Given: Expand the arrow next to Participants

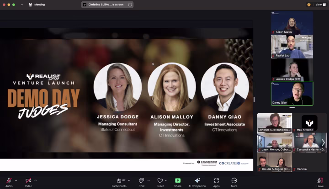Looking at the screenshot, I should pyautogui.click(x=129, y=180).
